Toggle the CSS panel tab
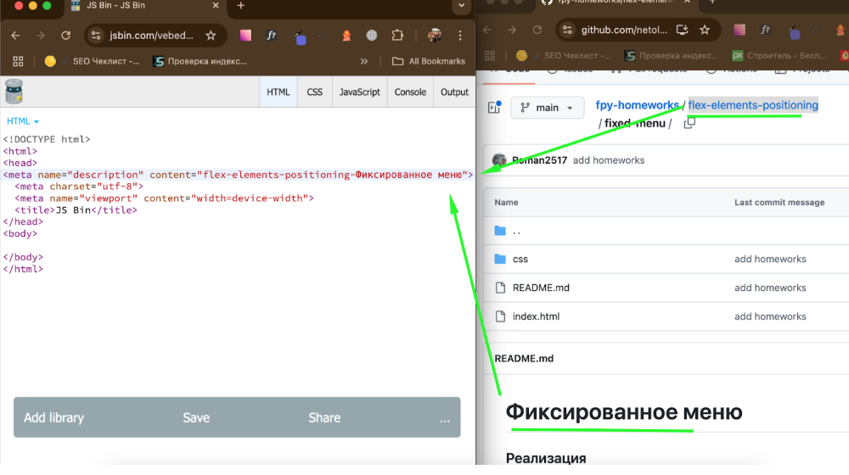This screenshot has height=475, width=849. tap(315, 92)
